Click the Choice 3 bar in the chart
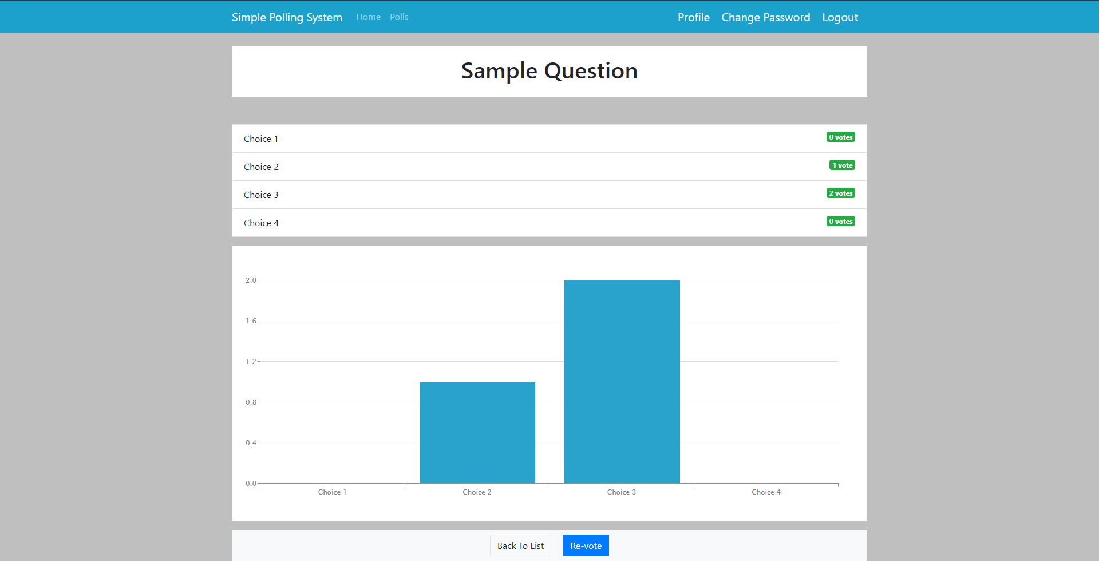The image size is (1099, 561). tap(622, 382)
